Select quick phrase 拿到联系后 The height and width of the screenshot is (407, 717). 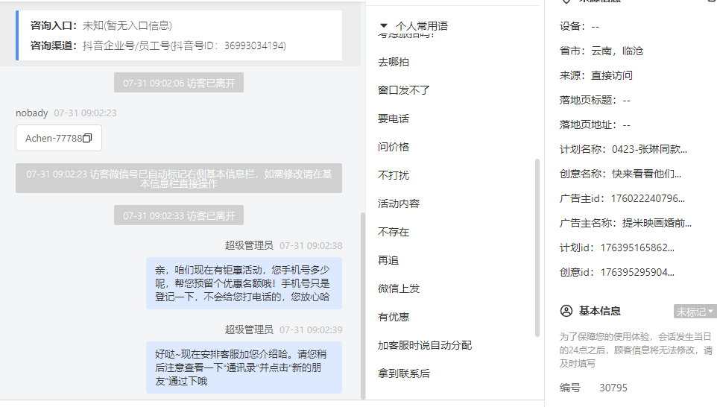404,374
